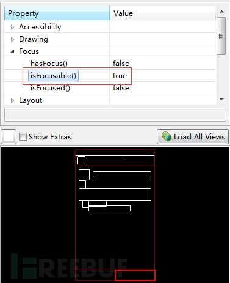Collapse the Focus property group

click(12, 51)
